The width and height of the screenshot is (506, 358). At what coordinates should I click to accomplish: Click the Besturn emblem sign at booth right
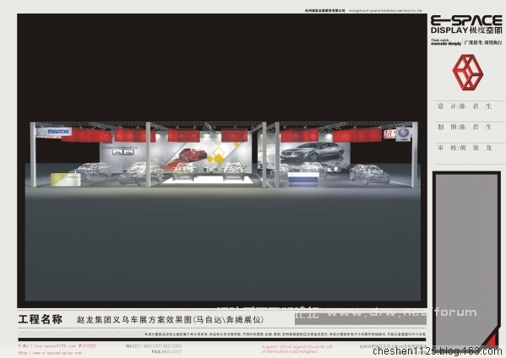point(403,133)
